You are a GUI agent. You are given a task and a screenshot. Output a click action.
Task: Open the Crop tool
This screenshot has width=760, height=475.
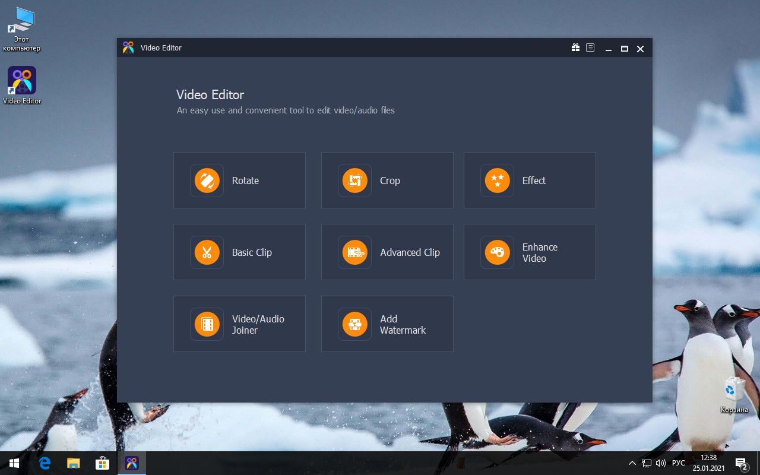click(x=387, y=180)
